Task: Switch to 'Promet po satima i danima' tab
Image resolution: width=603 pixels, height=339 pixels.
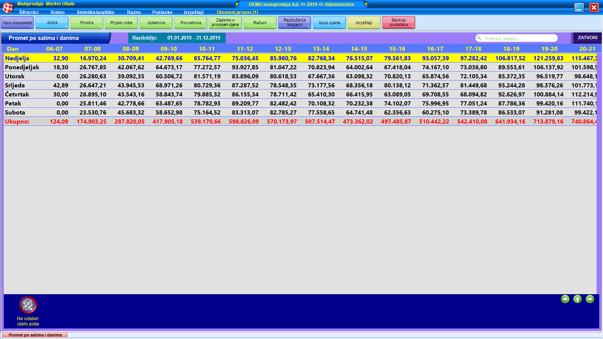Action: [35, 335]
